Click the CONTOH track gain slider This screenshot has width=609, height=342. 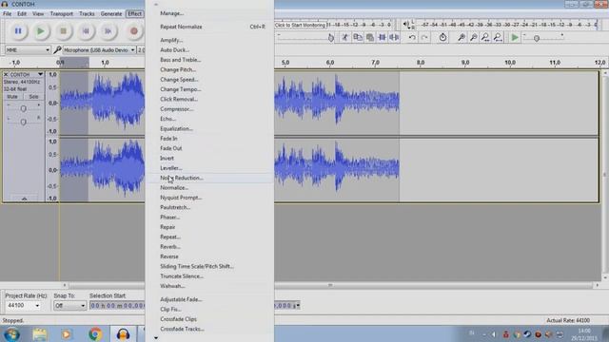pos(23,108)
